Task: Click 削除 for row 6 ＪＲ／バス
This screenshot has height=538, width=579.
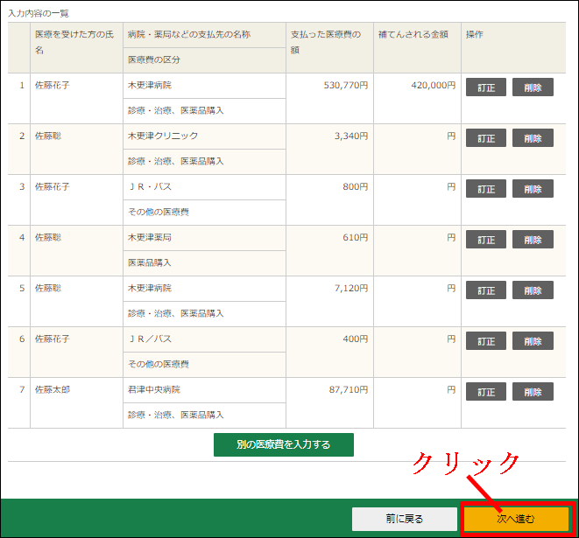Action: [533, 340]
